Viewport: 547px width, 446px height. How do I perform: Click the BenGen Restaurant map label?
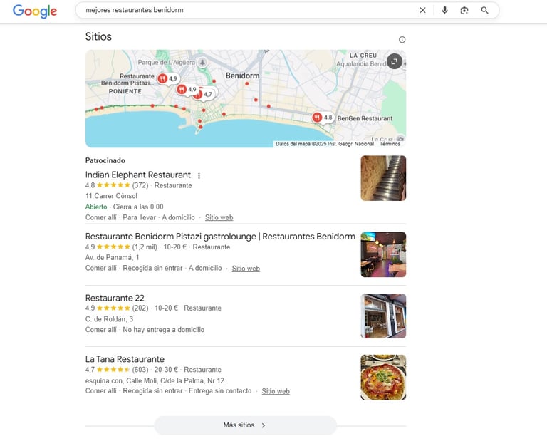tap(365, 118)
